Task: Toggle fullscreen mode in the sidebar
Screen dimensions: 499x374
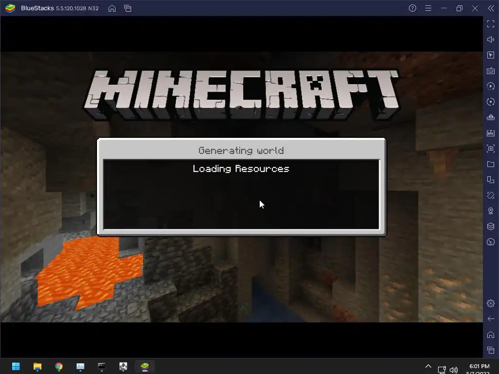Action: tap(491, 24)
